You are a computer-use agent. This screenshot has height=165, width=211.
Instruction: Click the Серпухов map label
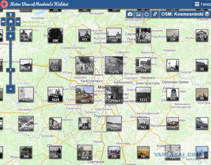click(96, 162)
